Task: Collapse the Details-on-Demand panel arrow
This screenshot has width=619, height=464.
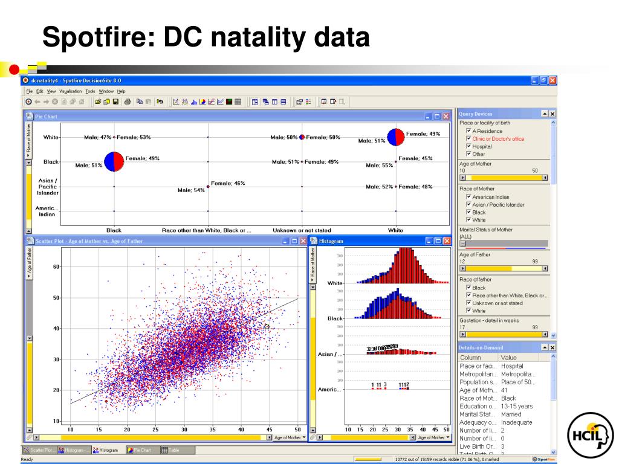Action: (x=545, y=347)
